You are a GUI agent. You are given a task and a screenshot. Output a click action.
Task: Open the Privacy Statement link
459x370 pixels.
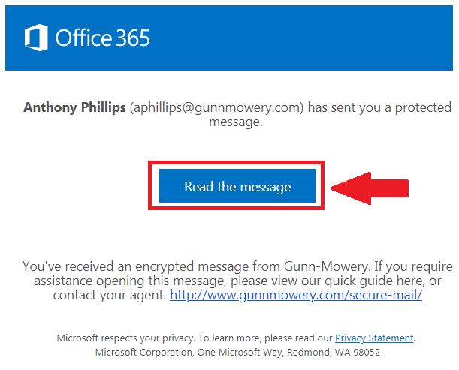[x=374, y=338]
